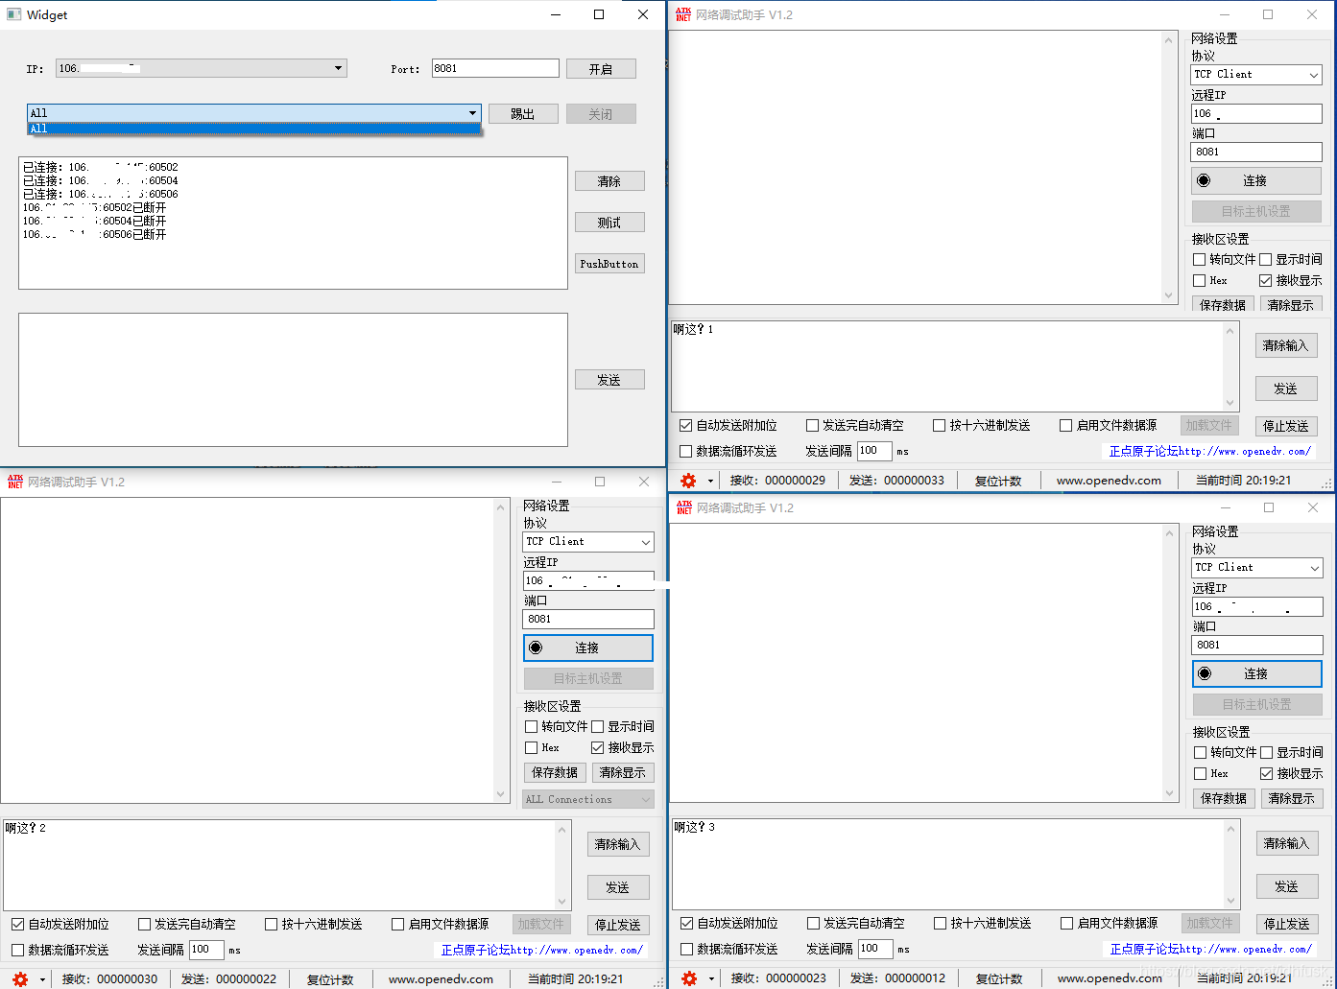The image size is (1337, 989).
Task: Click 保存数据 in bottom-left window
Action: [x=555, y=772]
